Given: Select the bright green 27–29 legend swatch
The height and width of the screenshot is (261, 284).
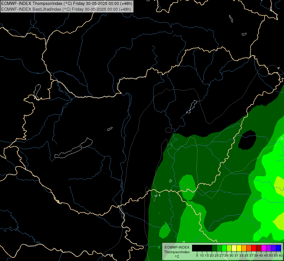Looking at the screenshot, I should 224,248.
